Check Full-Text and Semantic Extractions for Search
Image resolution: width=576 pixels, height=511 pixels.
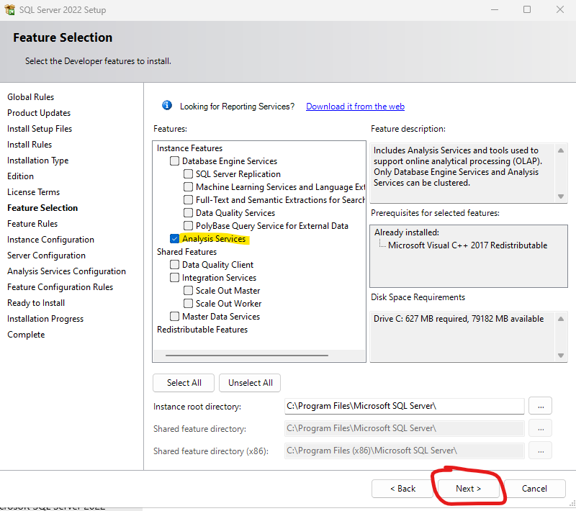click(188, 199)
